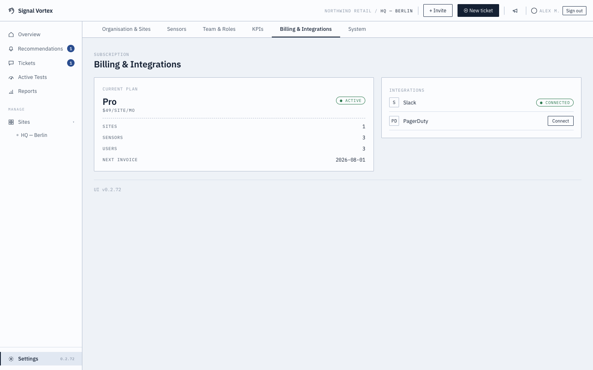Click the Alex M. user avatar circle
The height and width of the screenshot is (370, 593).
(534, 11)
